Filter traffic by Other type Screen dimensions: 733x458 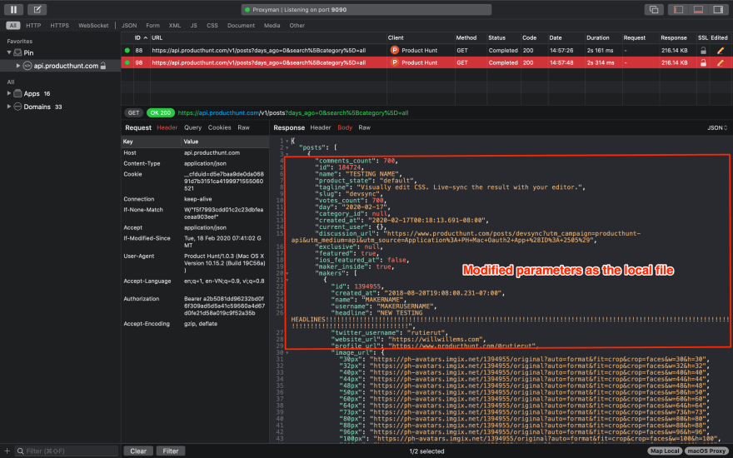pyautogui.click(x=297, y=25)
